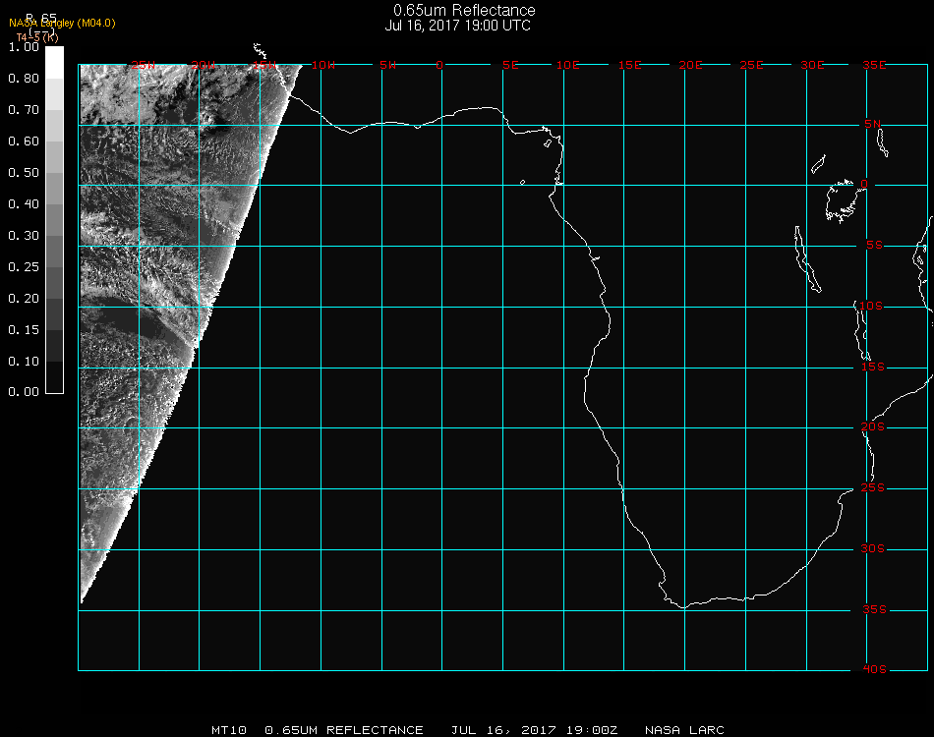Click the 35S latitude label near the southern cape

873,609
